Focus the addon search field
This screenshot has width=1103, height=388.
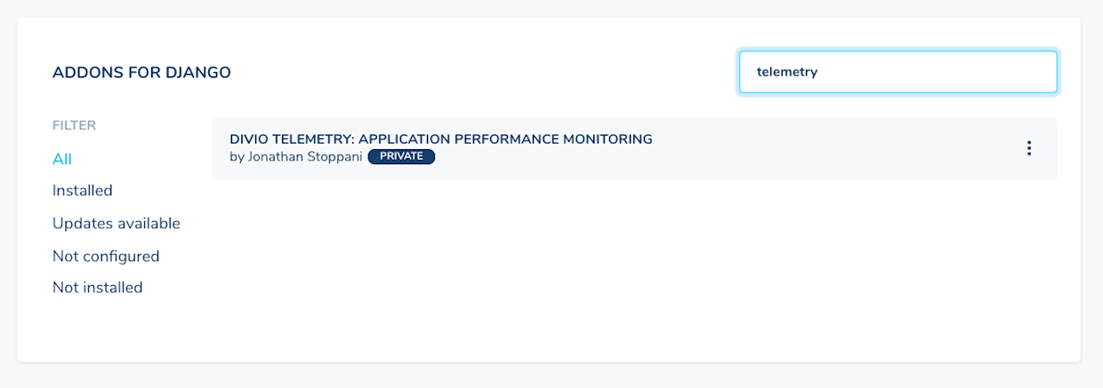[898, 72]
